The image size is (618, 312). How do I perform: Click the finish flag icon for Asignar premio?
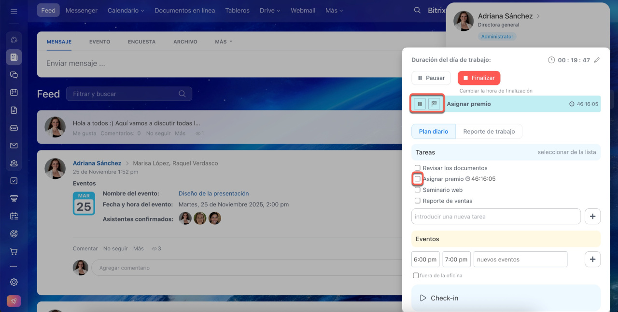pos(434,104)
